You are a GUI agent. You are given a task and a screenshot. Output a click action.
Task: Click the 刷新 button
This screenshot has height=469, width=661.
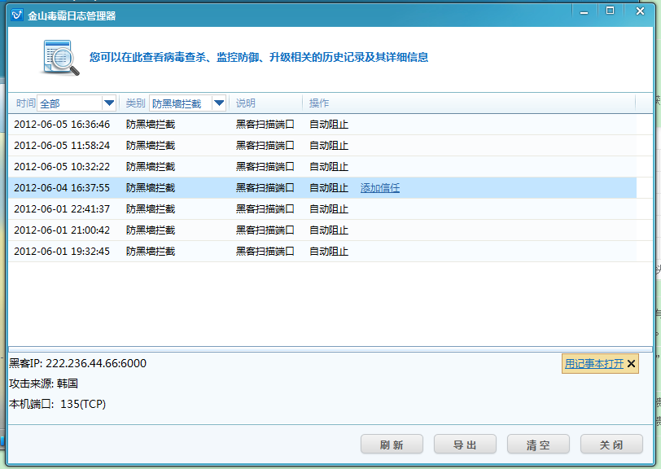click(392, 445)
